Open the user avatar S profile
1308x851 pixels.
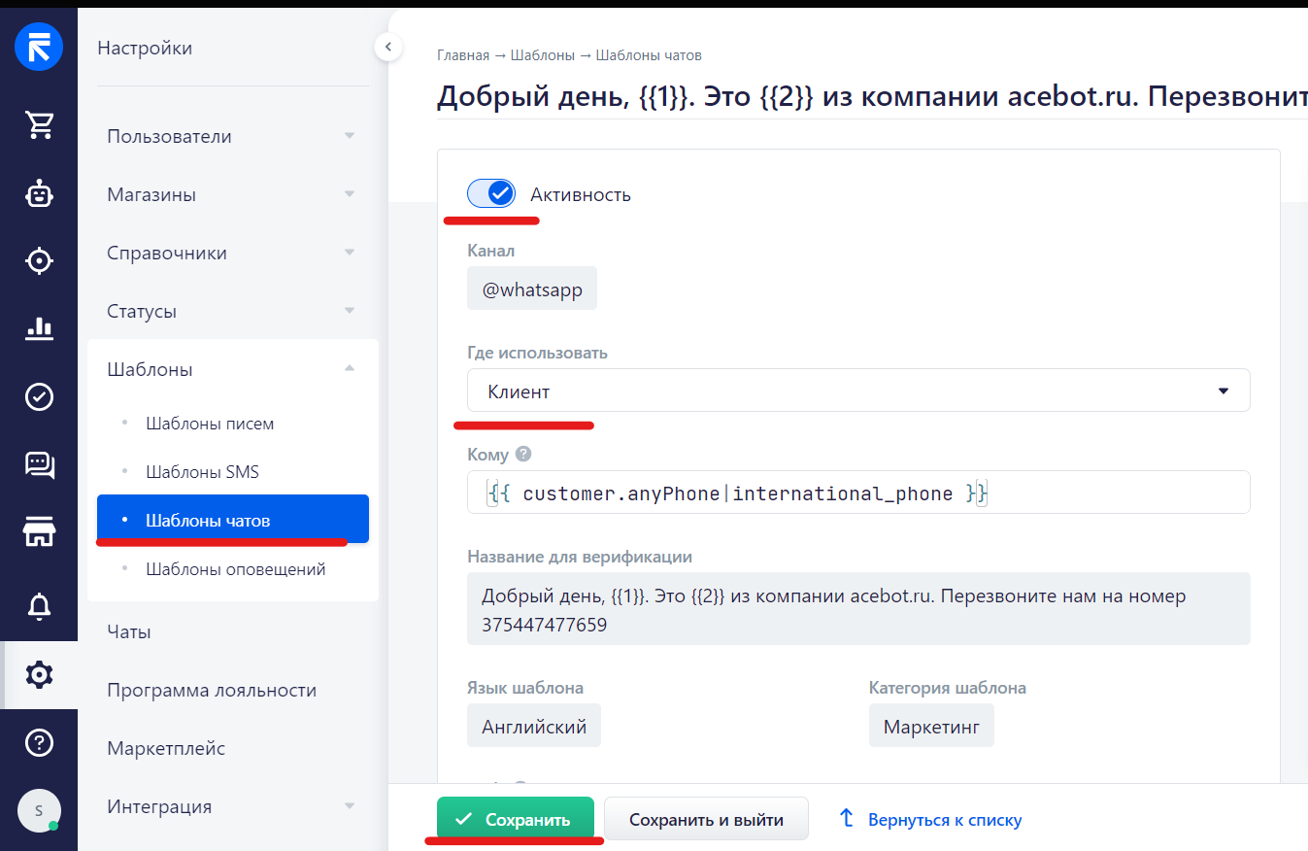coord(39,810)
